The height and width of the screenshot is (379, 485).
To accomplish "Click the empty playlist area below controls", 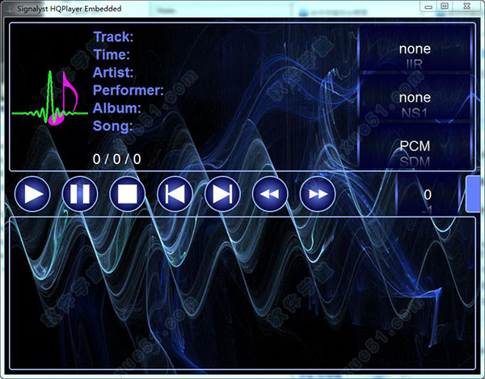I will tap(242, 293).
